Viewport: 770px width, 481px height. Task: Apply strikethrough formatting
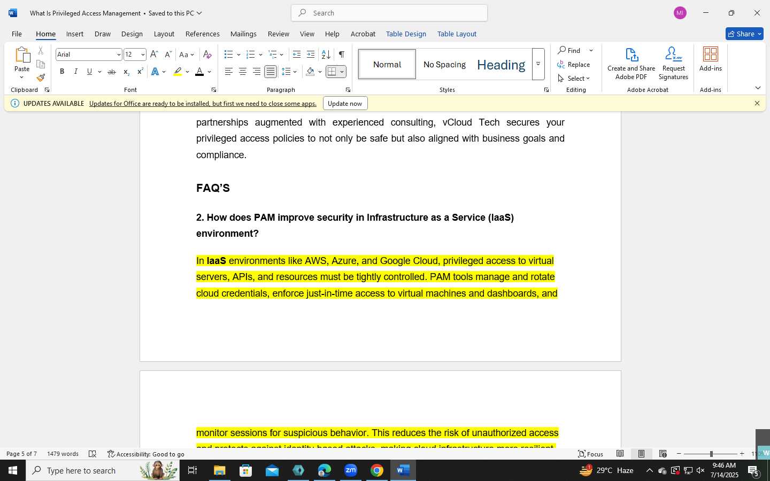click(x=112, y=72)
